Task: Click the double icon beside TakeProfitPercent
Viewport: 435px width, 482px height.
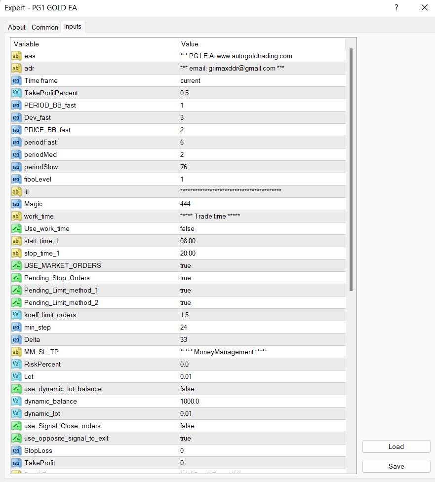Action: (16, 93)
